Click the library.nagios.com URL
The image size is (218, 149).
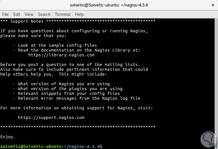pos(61,55)
